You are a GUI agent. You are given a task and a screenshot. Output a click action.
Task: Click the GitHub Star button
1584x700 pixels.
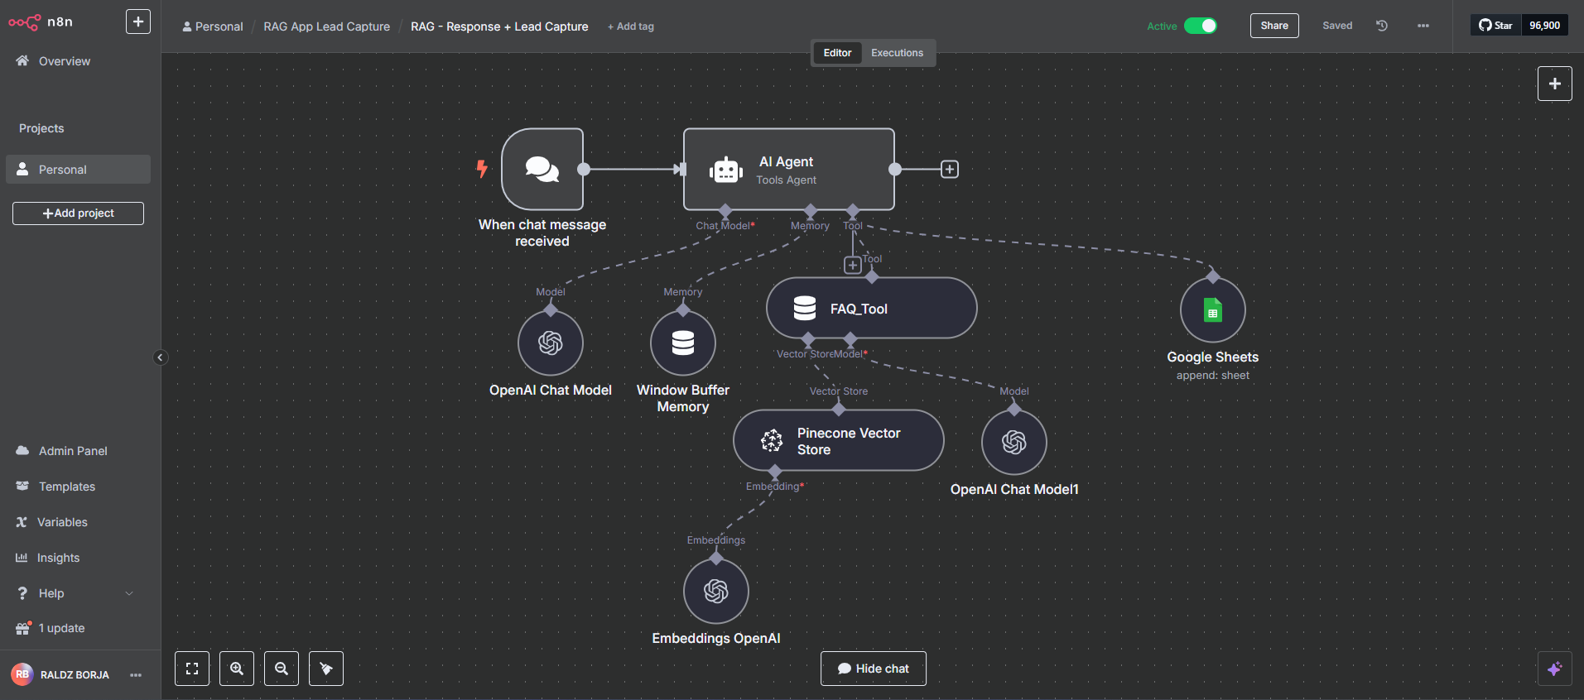1496,26
